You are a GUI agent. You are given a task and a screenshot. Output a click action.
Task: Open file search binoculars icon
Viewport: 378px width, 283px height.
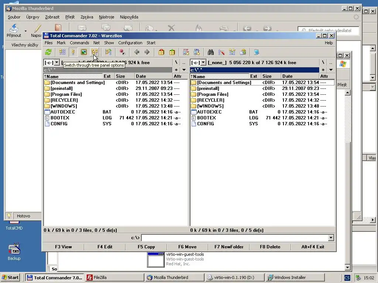pyautogui.click(x=211, y=52)
